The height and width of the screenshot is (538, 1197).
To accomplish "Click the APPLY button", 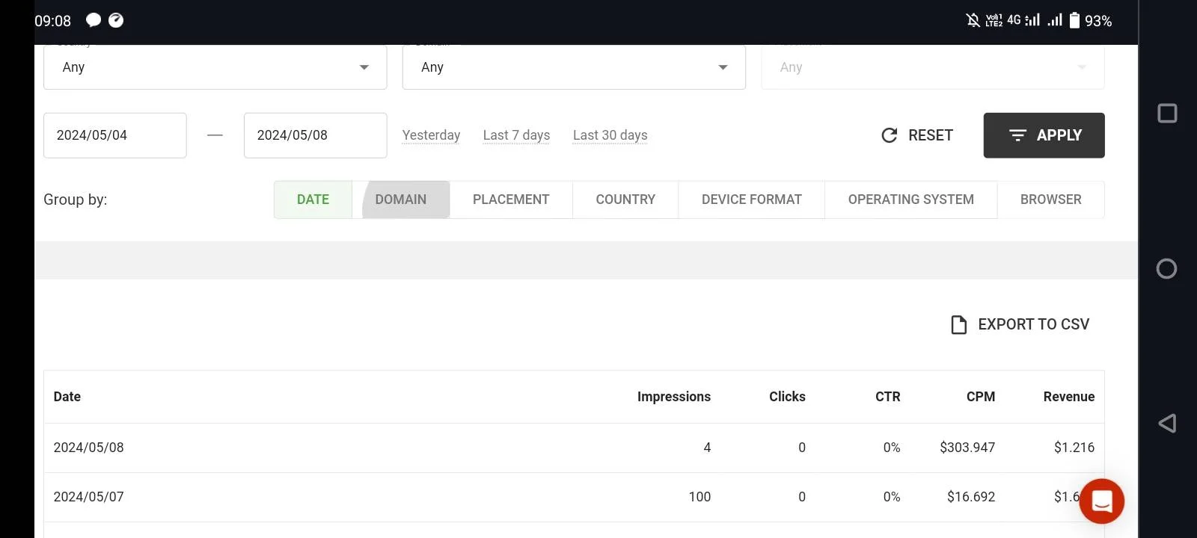I will tap(1044, 135).
